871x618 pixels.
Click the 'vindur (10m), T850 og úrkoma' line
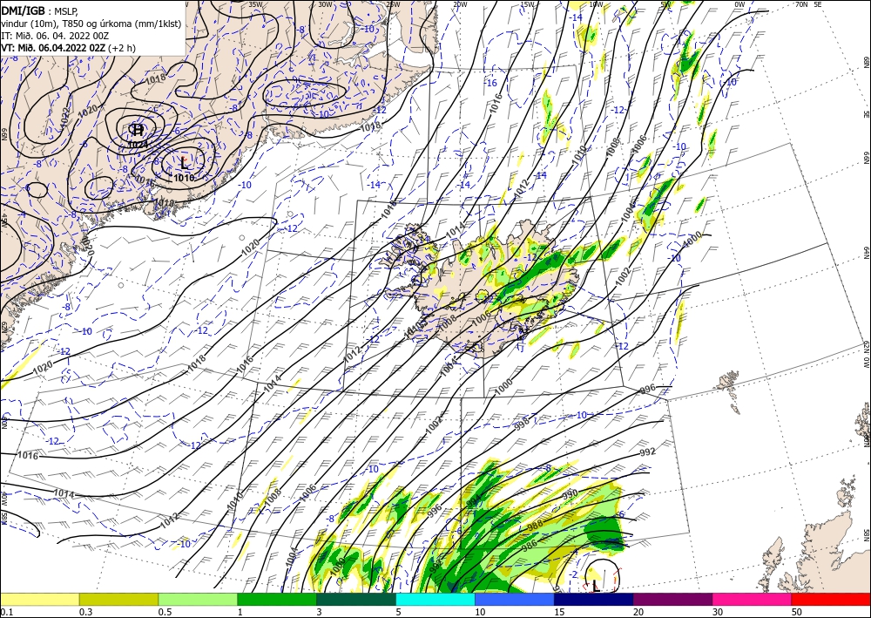[91, 24]
